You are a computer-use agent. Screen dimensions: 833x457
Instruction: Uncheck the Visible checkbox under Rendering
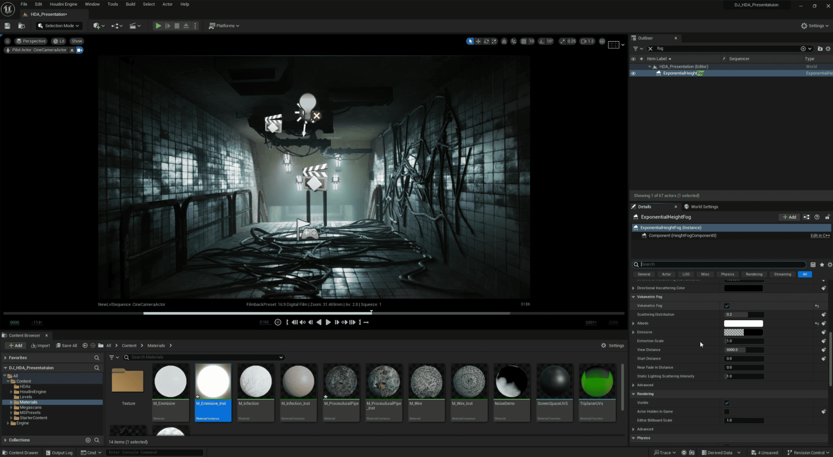point(727,402)
